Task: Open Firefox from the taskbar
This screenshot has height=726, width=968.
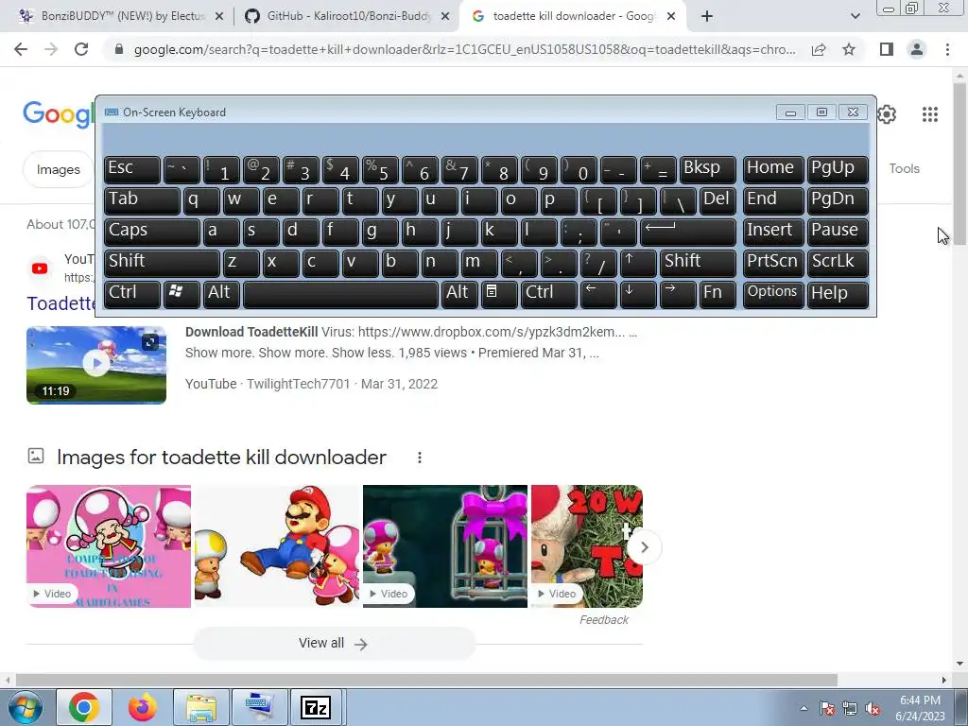Action: pyautogui.click(x=143, y=707)
